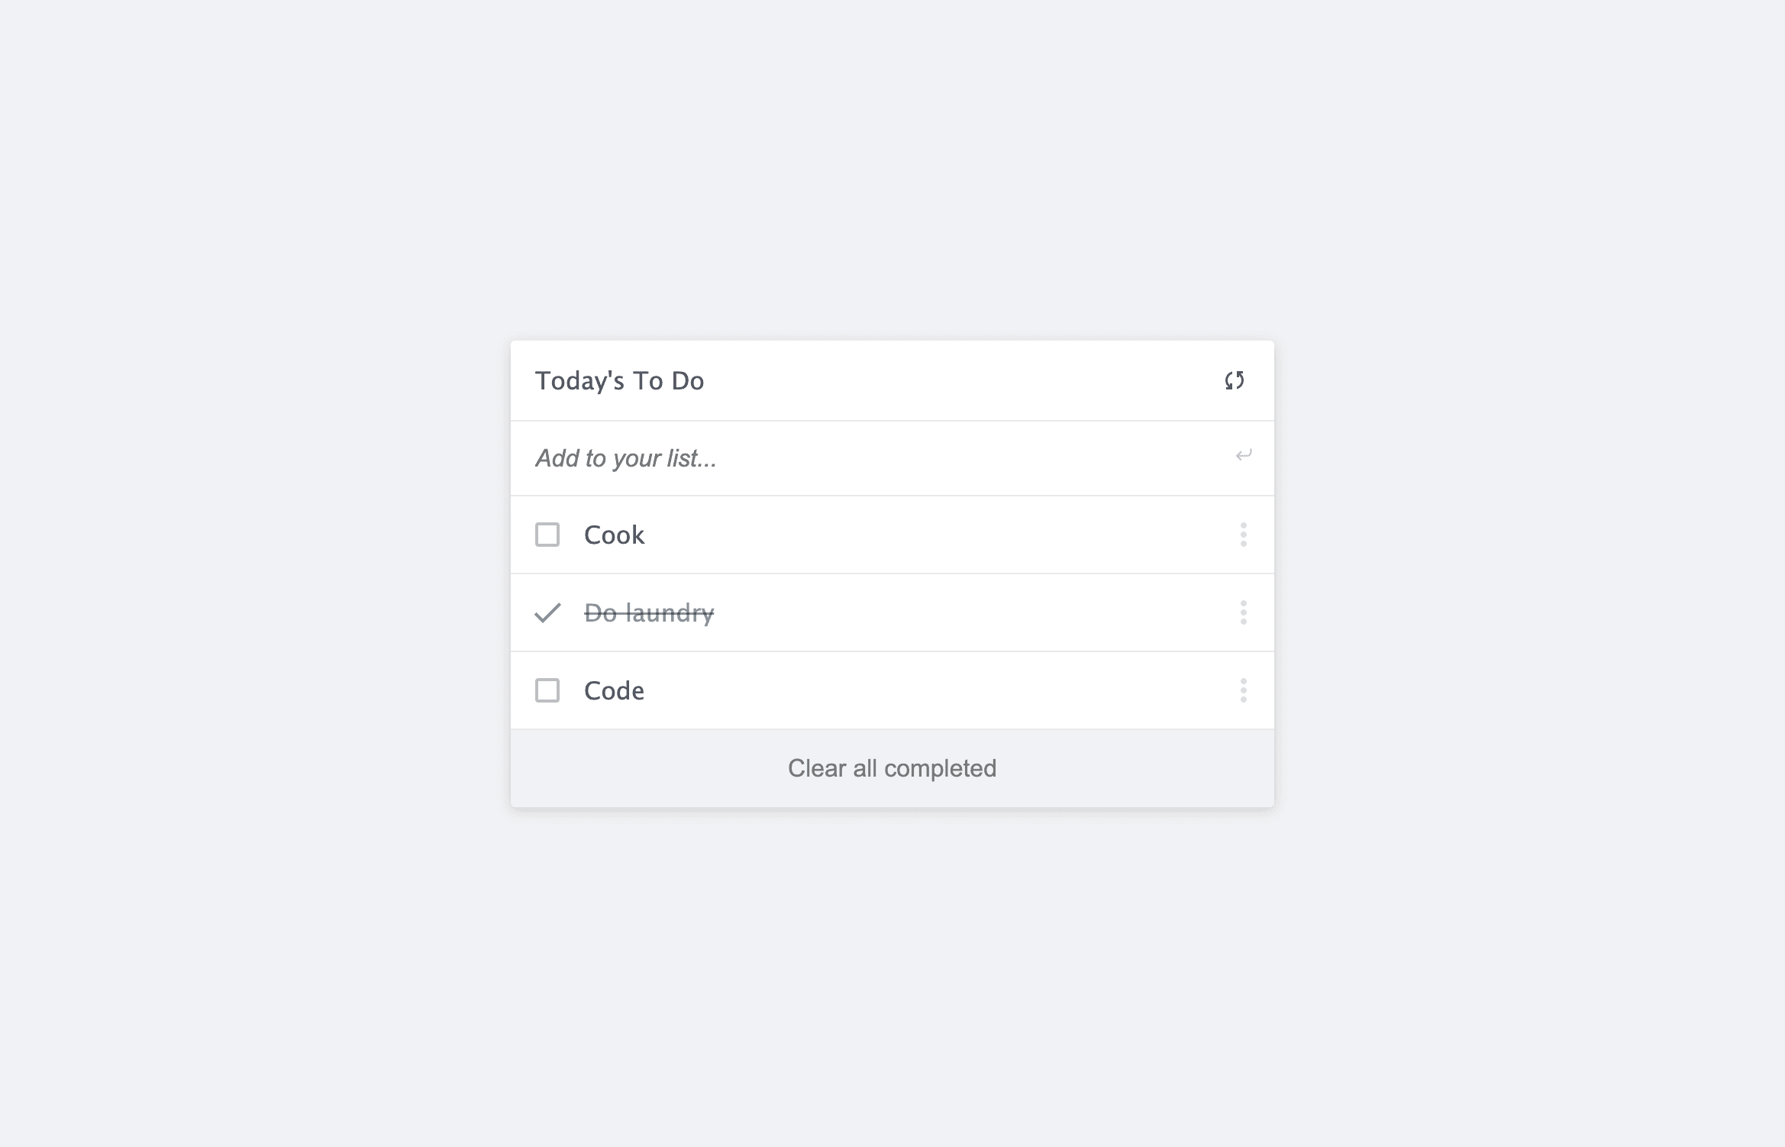
Task: Click the Code list row
Action: click(x=892, y=690)
